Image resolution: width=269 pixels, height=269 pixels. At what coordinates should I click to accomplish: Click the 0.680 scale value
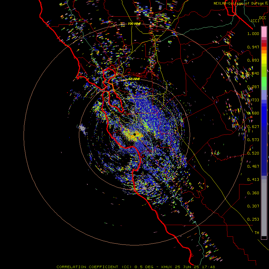coord(253,113)
